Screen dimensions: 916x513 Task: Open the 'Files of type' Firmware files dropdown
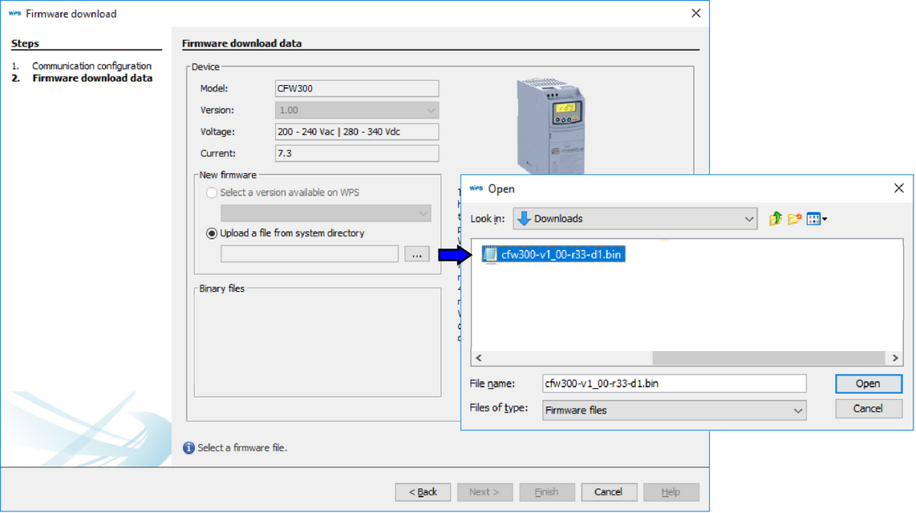pos(797,410)
